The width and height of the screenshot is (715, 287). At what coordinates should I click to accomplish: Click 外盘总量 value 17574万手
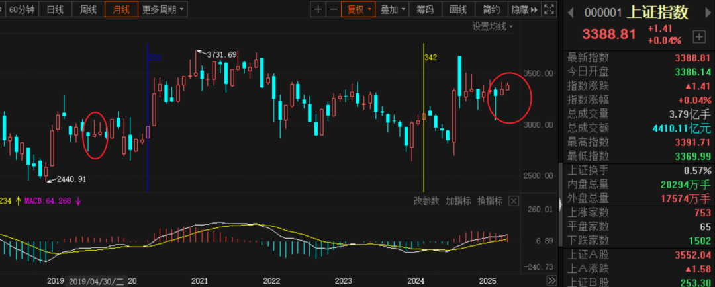coord(686,198)
